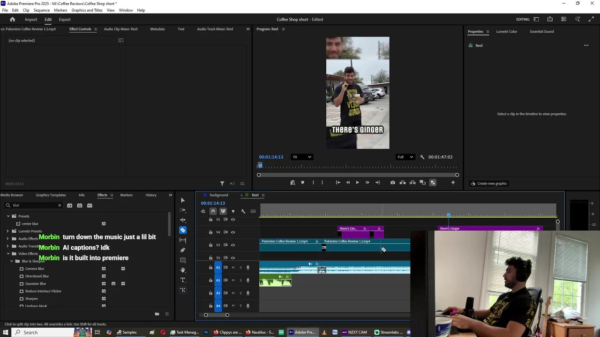This screenshot has height=337, width=600.
Task: Select the Ripple Edit tool
Action: (183, 220)
